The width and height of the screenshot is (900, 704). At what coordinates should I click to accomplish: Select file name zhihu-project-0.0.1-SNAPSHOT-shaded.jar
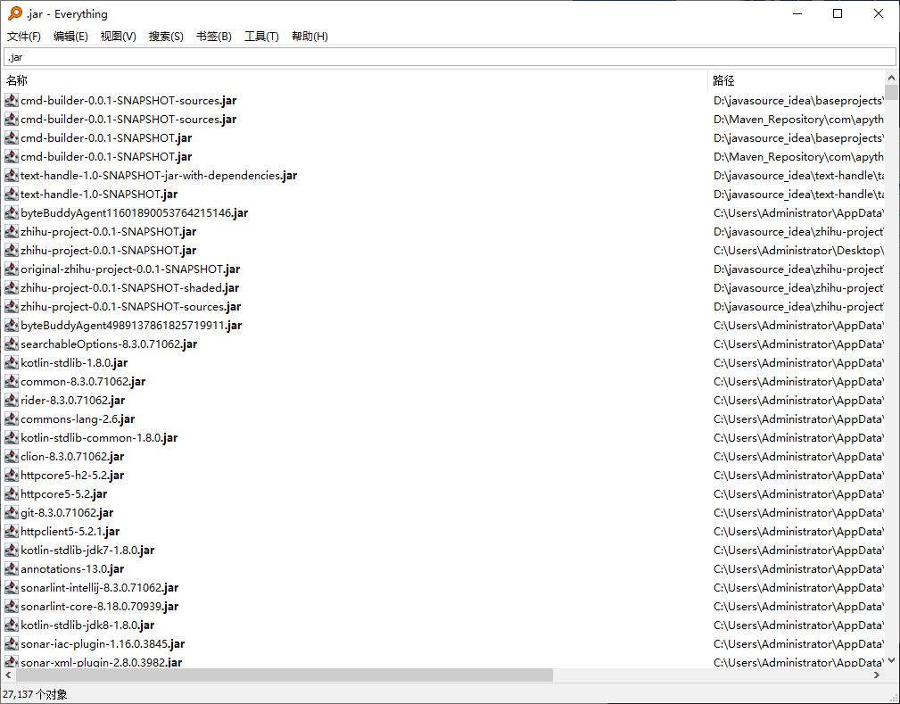point(129,287)
